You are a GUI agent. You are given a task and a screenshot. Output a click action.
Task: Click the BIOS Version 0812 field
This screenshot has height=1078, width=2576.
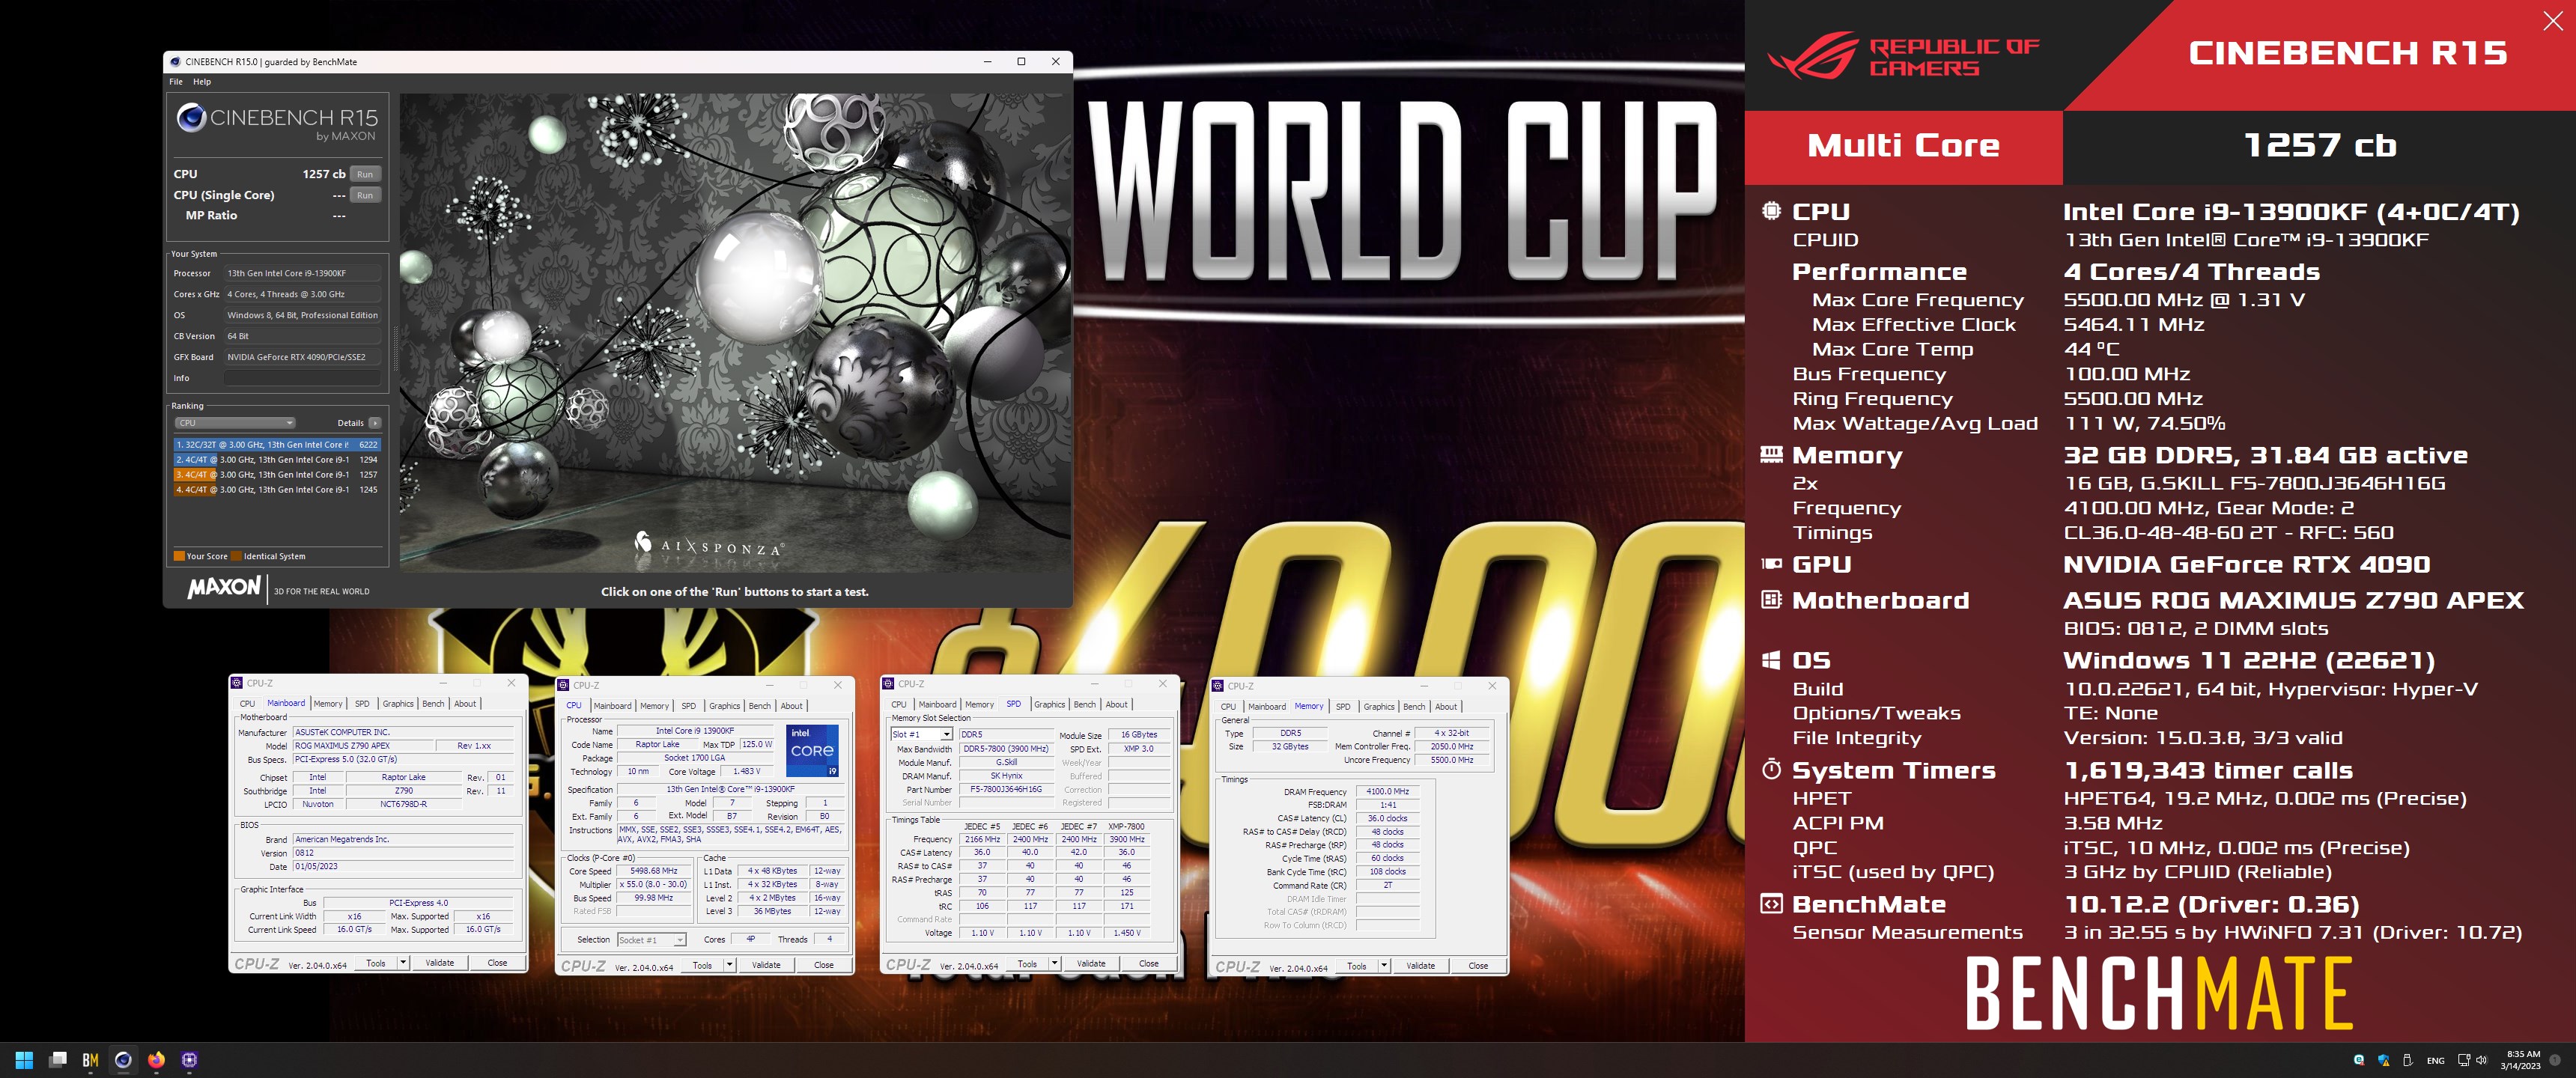[404, 853]
